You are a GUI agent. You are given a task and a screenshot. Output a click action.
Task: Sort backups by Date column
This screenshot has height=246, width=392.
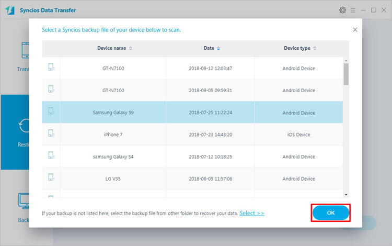[x=211, y=48]
